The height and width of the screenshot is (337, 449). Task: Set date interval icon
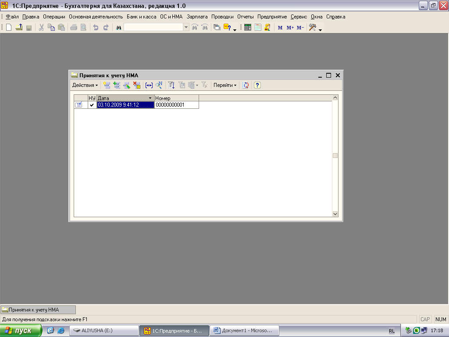click(149, 85)
